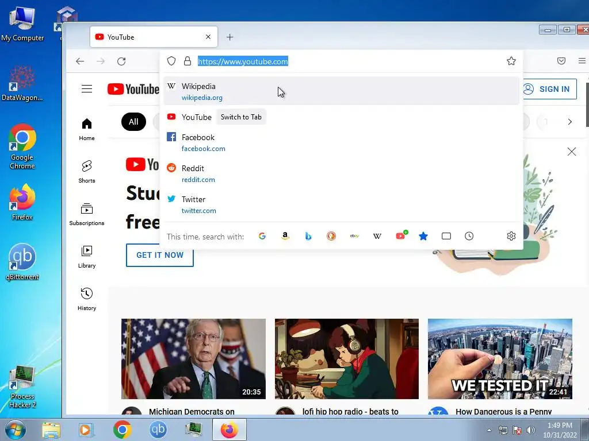Open History in the YouTube sidebar
The height and width of the screenshot is (441, 589).
pos(87,299)
